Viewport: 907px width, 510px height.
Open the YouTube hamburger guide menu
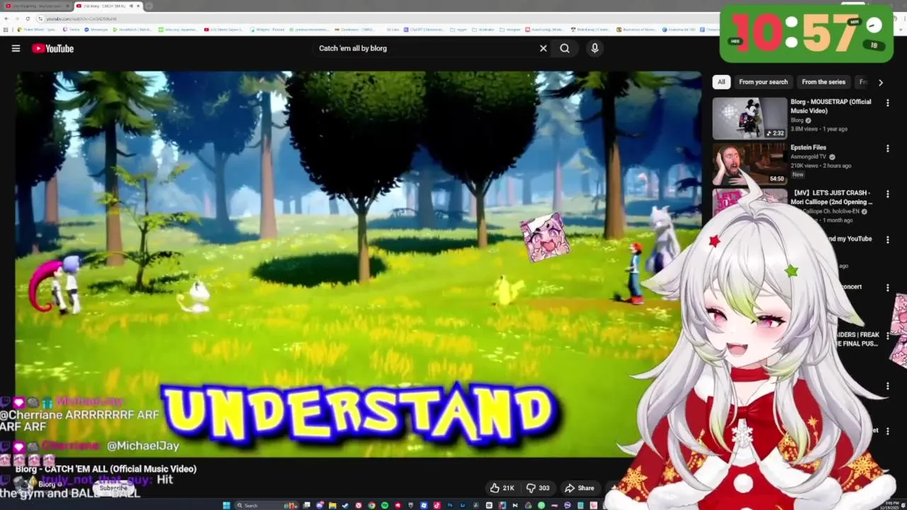pyautogui.click(x=16, y=48)
